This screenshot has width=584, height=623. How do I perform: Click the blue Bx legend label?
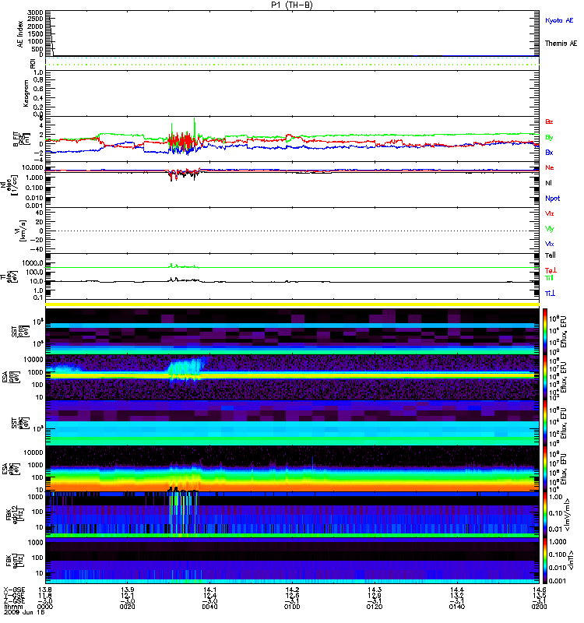coord(549,153)
